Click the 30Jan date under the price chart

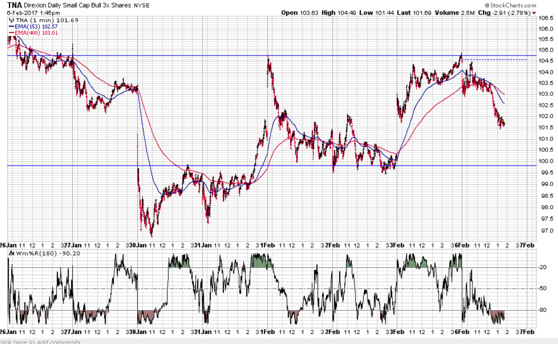pos(138,245)
